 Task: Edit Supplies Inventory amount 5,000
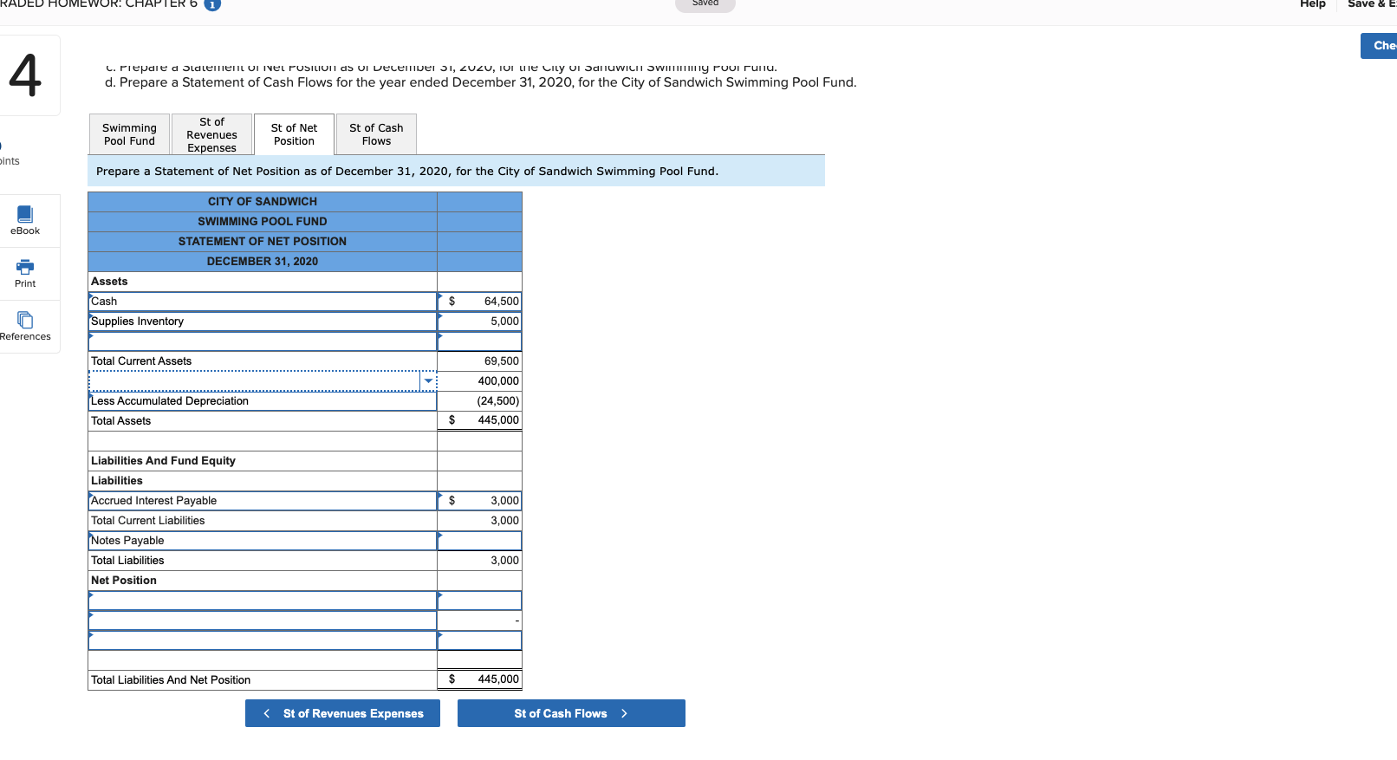(479, 322)
